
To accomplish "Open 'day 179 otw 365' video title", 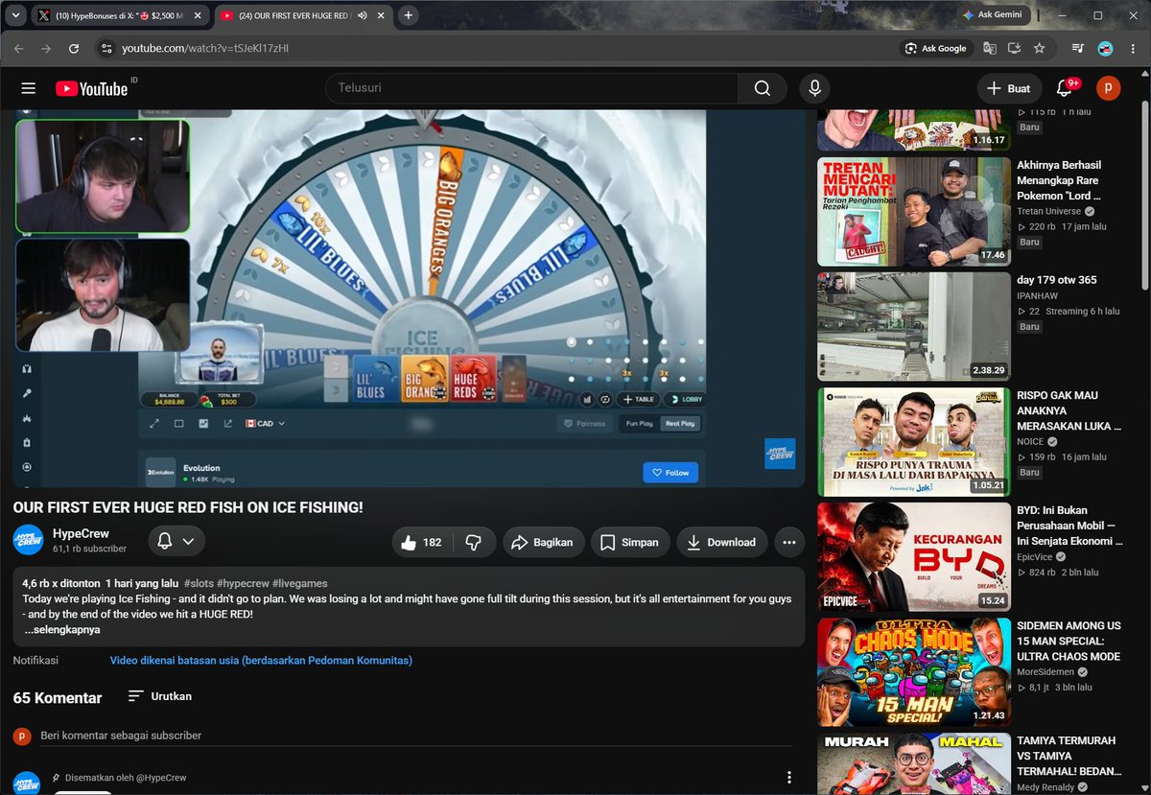I will click(1057, 280).
